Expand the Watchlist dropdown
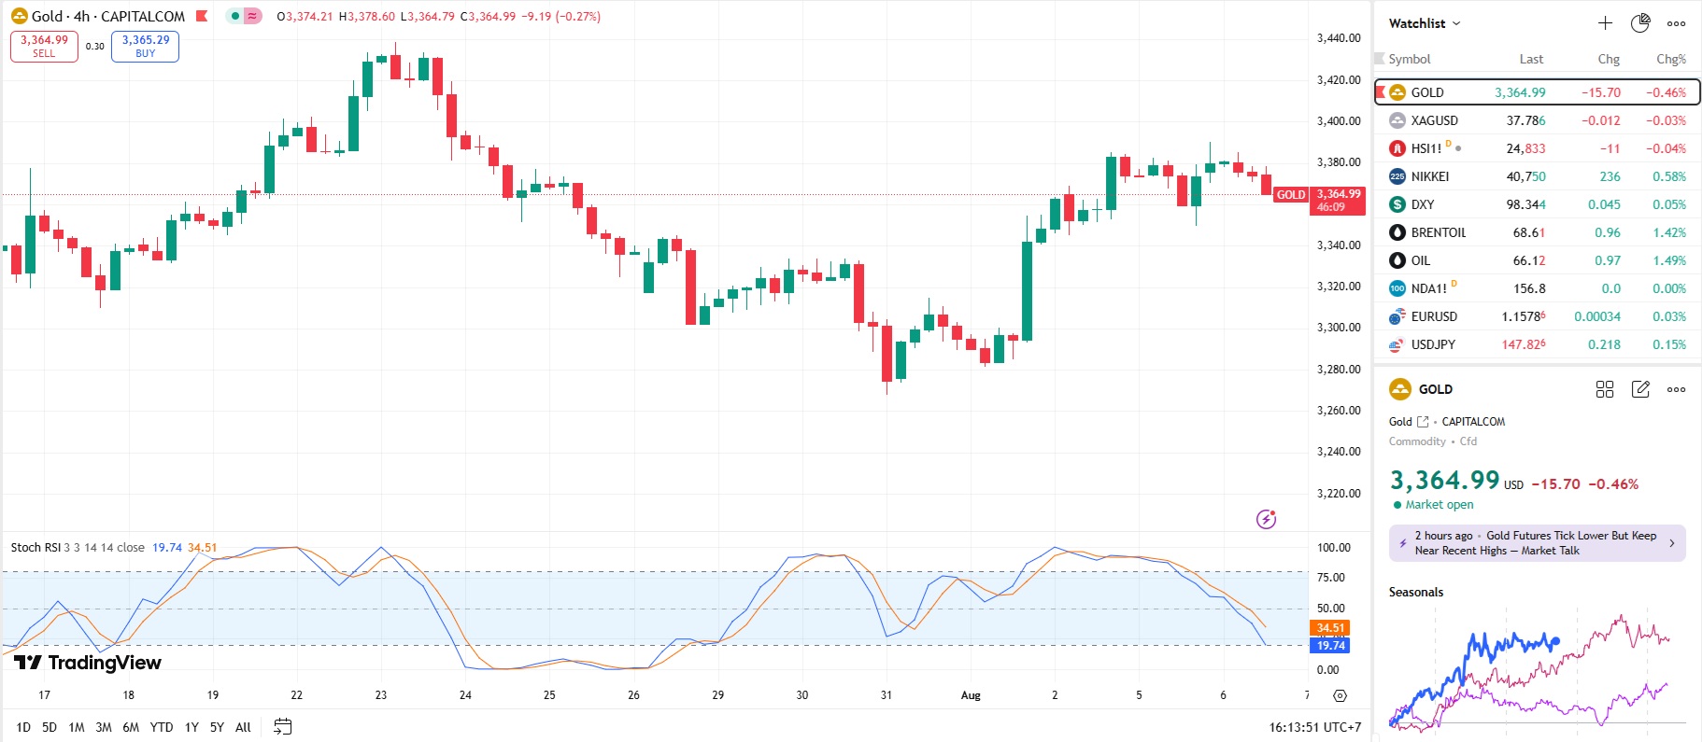 pyautogui.click(x=1424, y=23)
